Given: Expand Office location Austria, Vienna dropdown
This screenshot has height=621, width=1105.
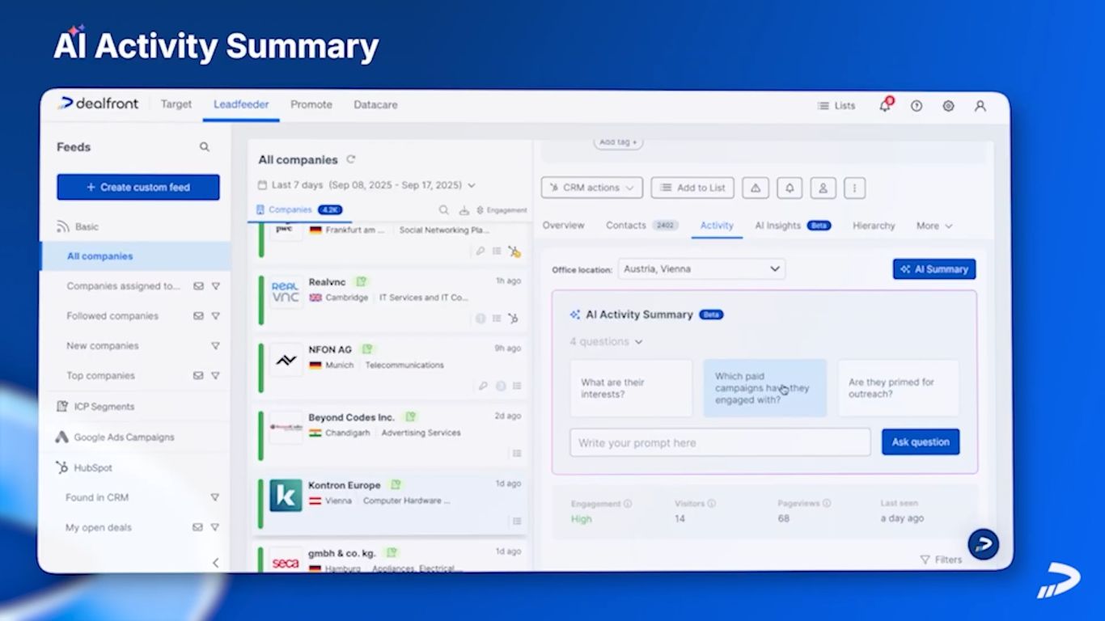Looking at the screenshot, I should 701,269.
